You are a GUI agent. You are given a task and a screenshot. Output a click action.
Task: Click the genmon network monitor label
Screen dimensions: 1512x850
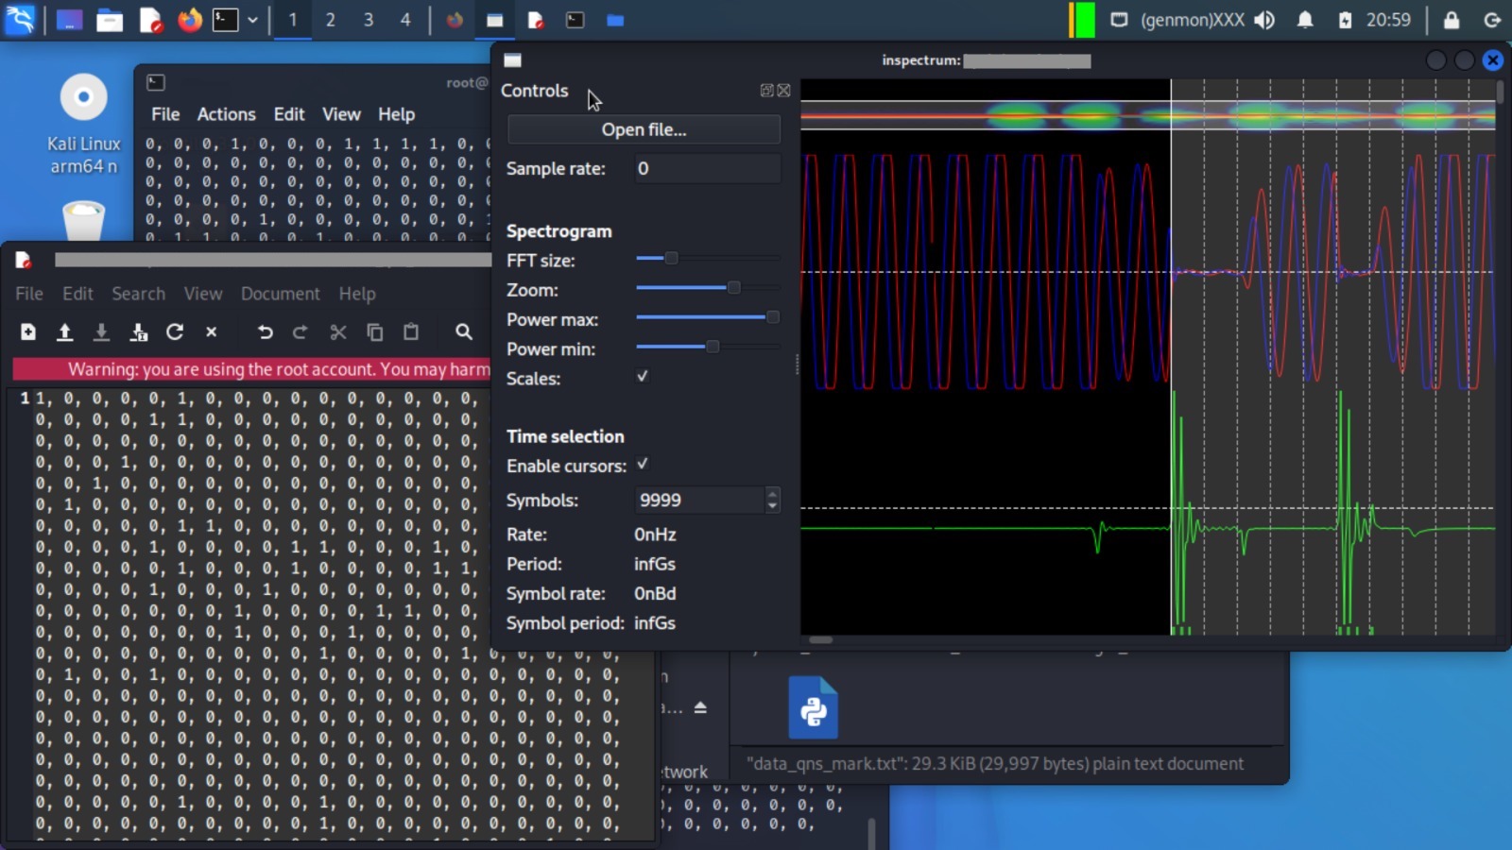coord(1192,20)
